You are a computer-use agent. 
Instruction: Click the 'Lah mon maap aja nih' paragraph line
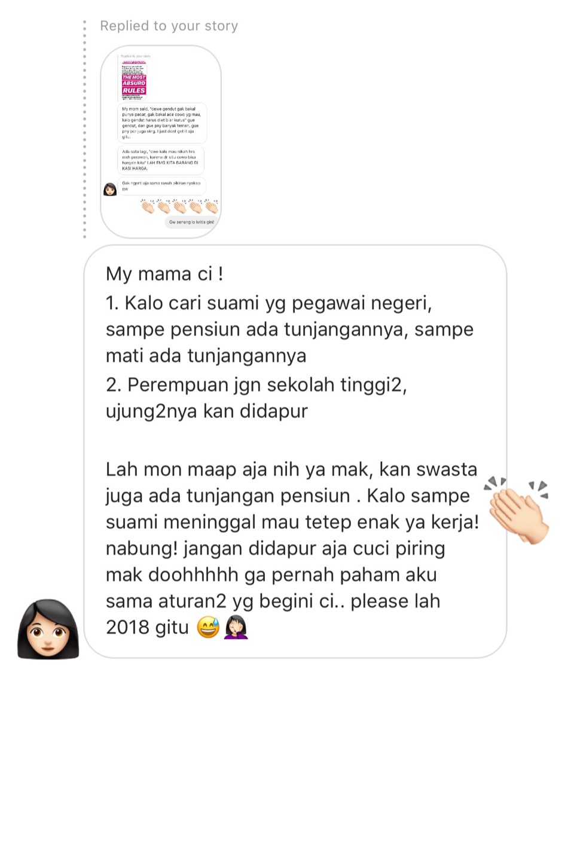pyautogui.click(x=291, y=470)
